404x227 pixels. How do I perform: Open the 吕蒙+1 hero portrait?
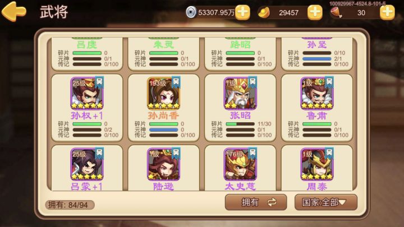pyautogui.click(x=87, y=164)
